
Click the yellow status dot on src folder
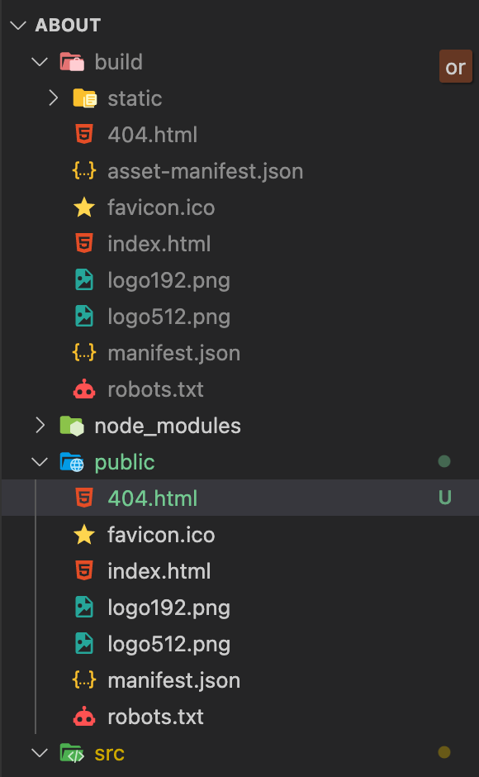[444, 752]
